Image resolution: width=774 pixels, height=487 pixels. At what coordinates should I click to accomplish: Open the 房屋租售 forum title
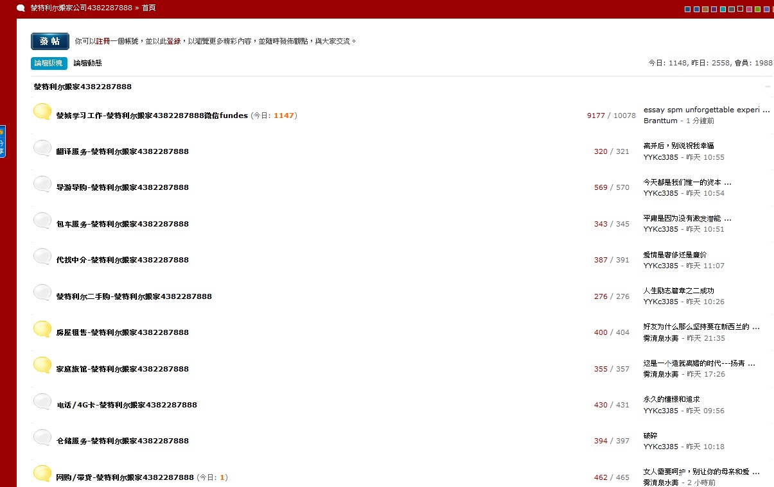[122, 332]
